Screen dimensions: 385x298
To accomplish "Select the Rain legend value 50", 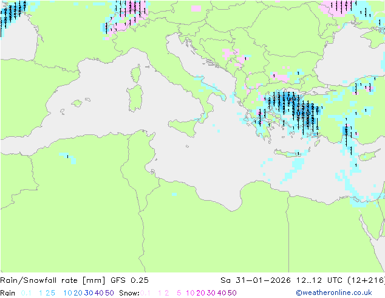I will pos(109,293).
